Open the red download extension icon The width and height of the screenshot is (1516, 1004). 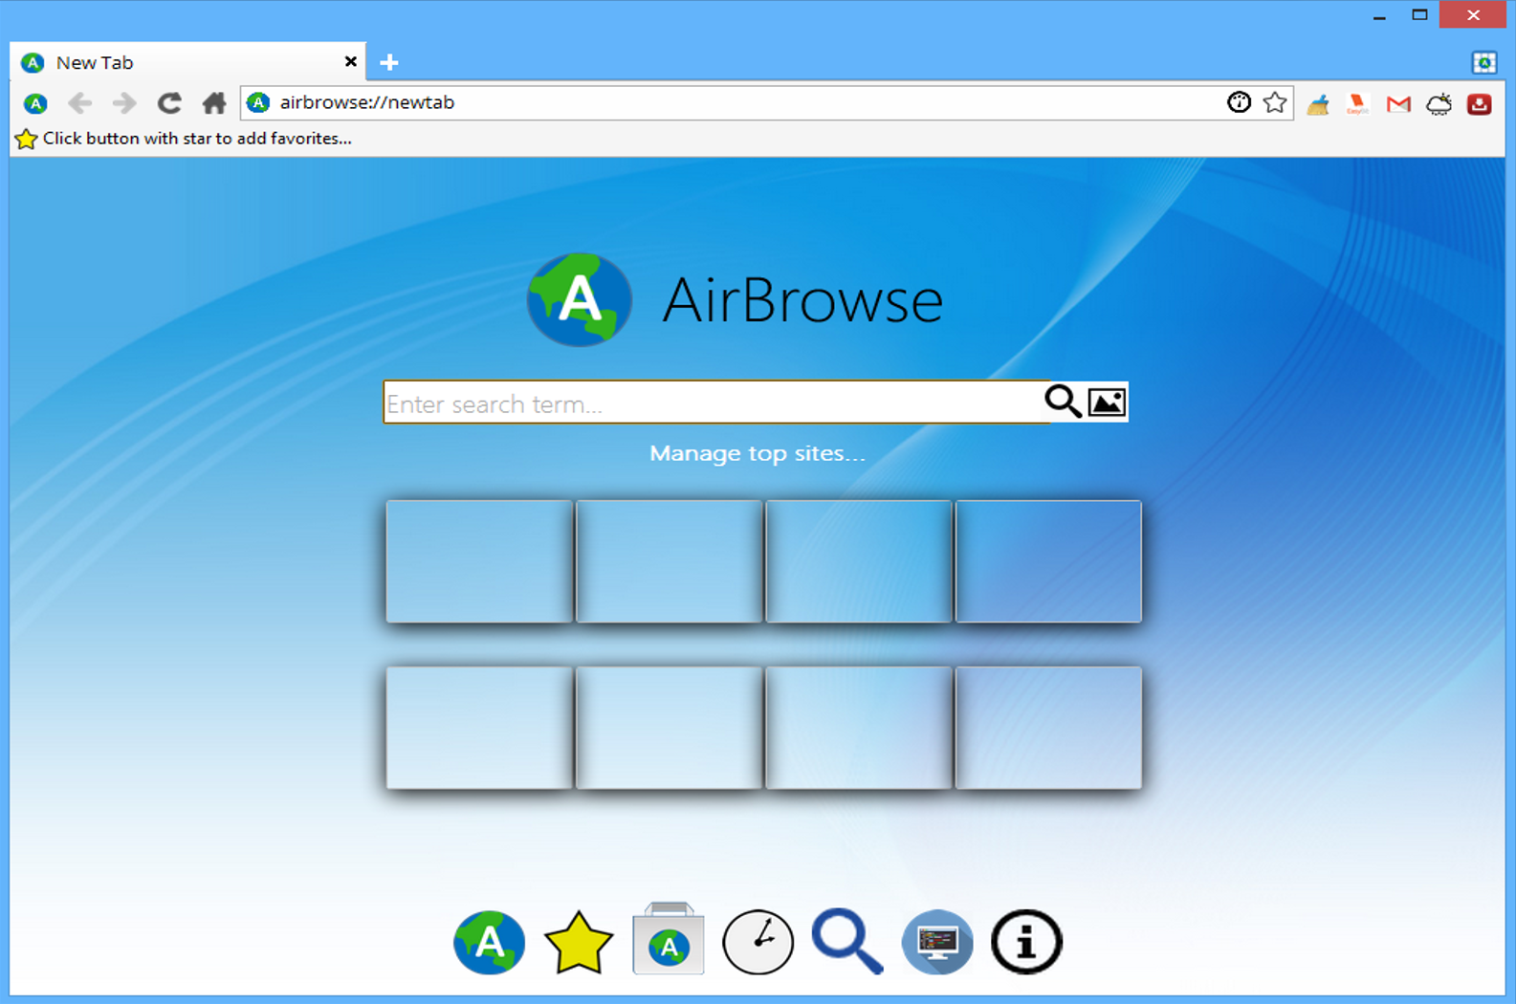[x=1480, y=104]
